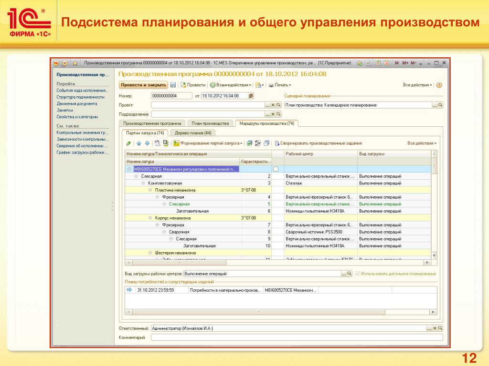
Task: Collapse the Сварочная operation node
Action: (x=164, y=232)
